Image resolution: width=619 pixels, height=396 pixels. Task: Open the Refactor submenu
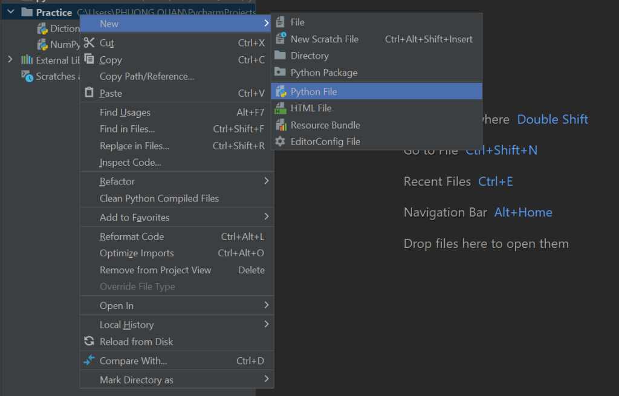tap(117, 181)
